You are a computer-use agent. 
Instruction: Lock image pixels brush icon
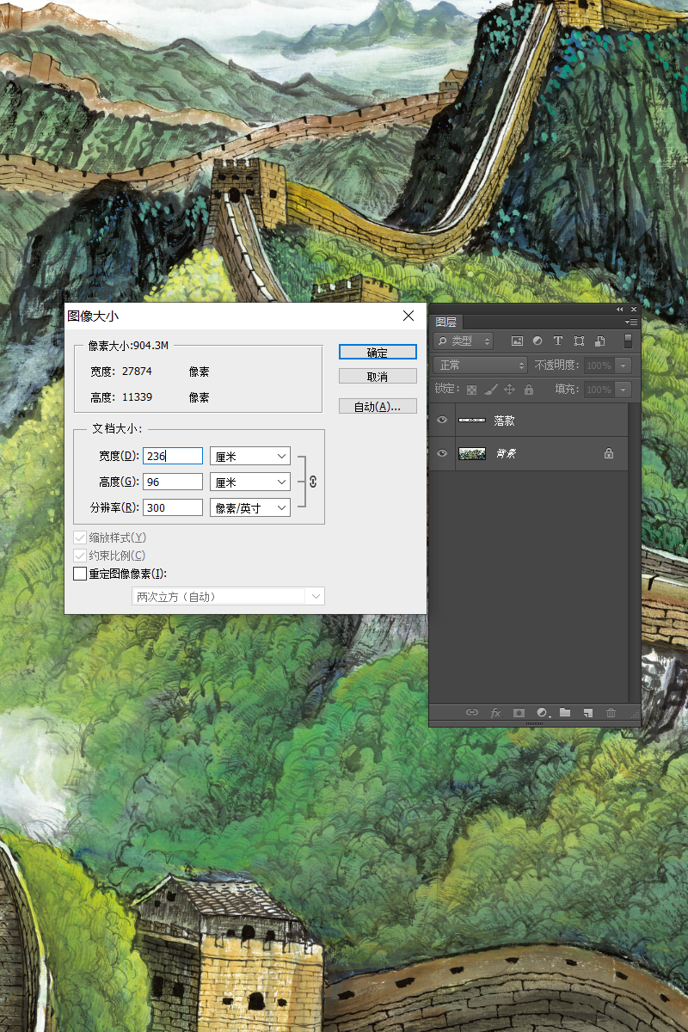490,390
